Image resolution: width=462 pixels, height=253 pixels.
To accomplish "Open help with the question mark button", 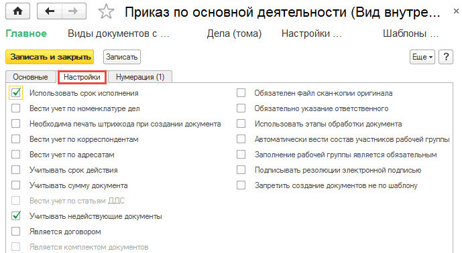I will click(446, 57).
